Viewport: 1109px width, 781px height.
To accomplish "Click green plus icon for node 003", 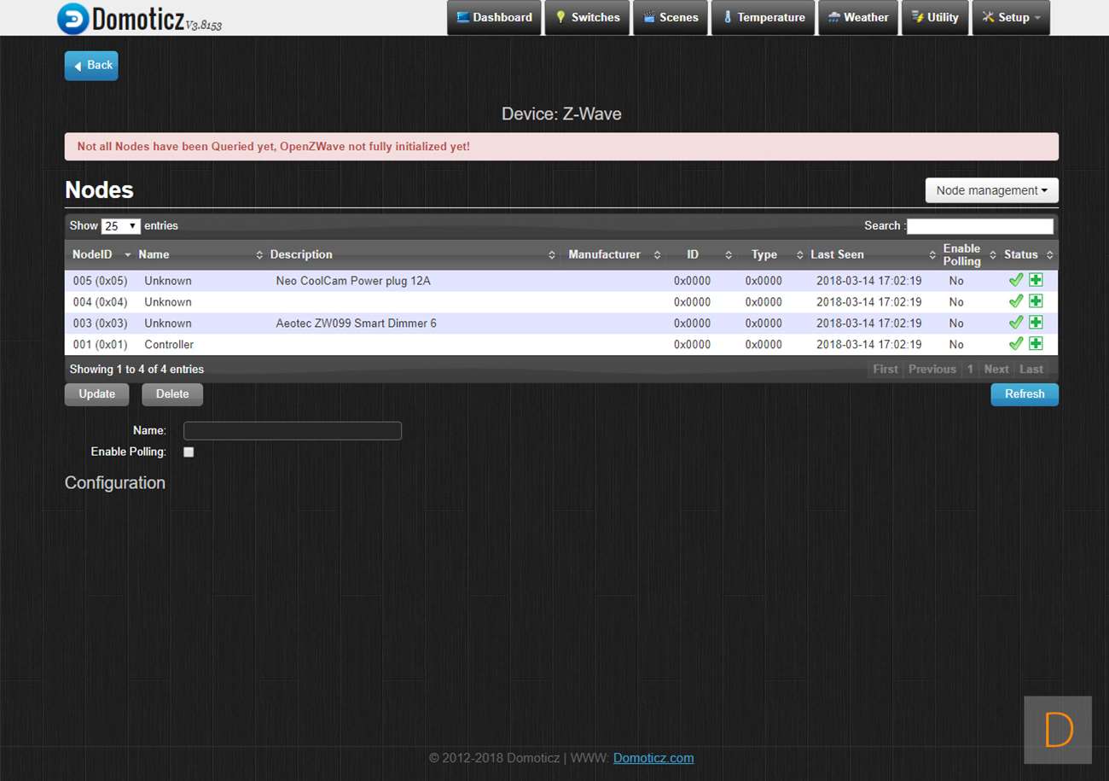I will pos(1036,323).
